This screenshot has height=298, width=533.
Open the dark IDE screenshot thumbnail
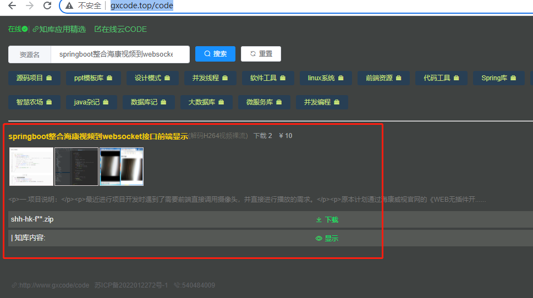[76, 167]
